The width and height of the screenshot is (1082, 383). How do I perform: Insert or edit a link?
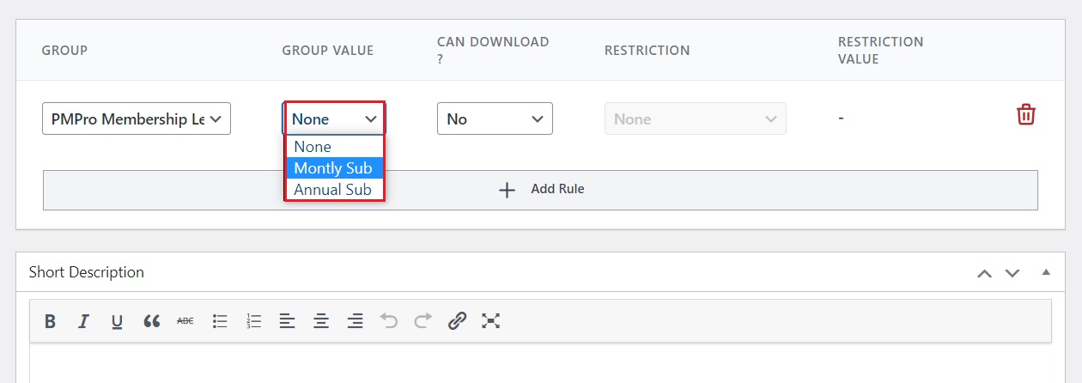pyautogui.click(x=457, y=321)
